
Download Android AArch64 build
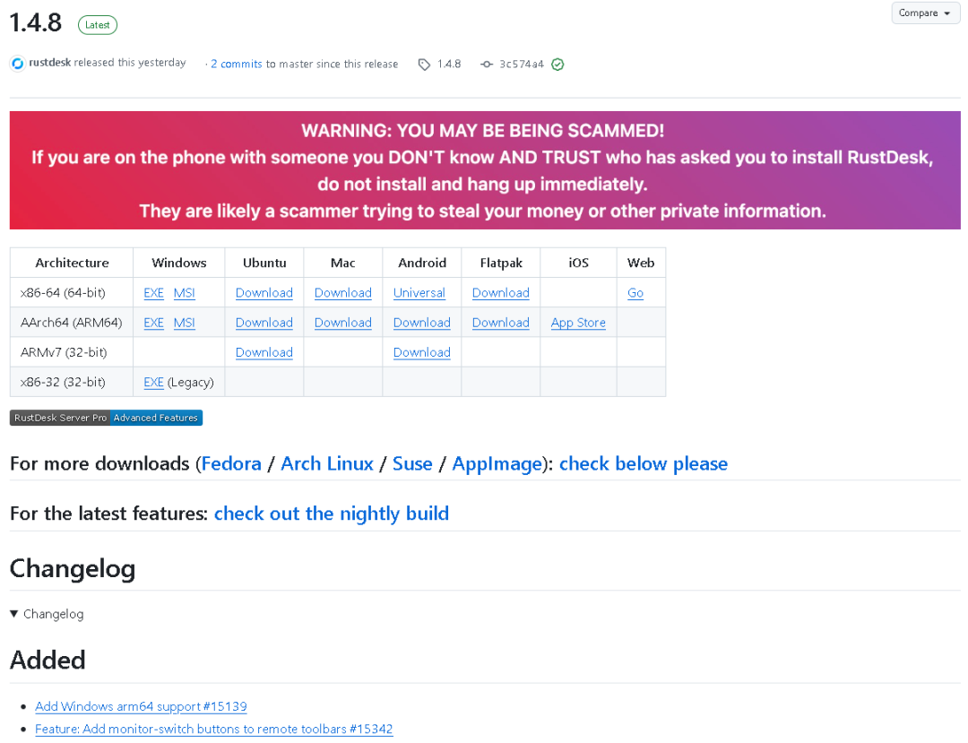pos(421,323)
